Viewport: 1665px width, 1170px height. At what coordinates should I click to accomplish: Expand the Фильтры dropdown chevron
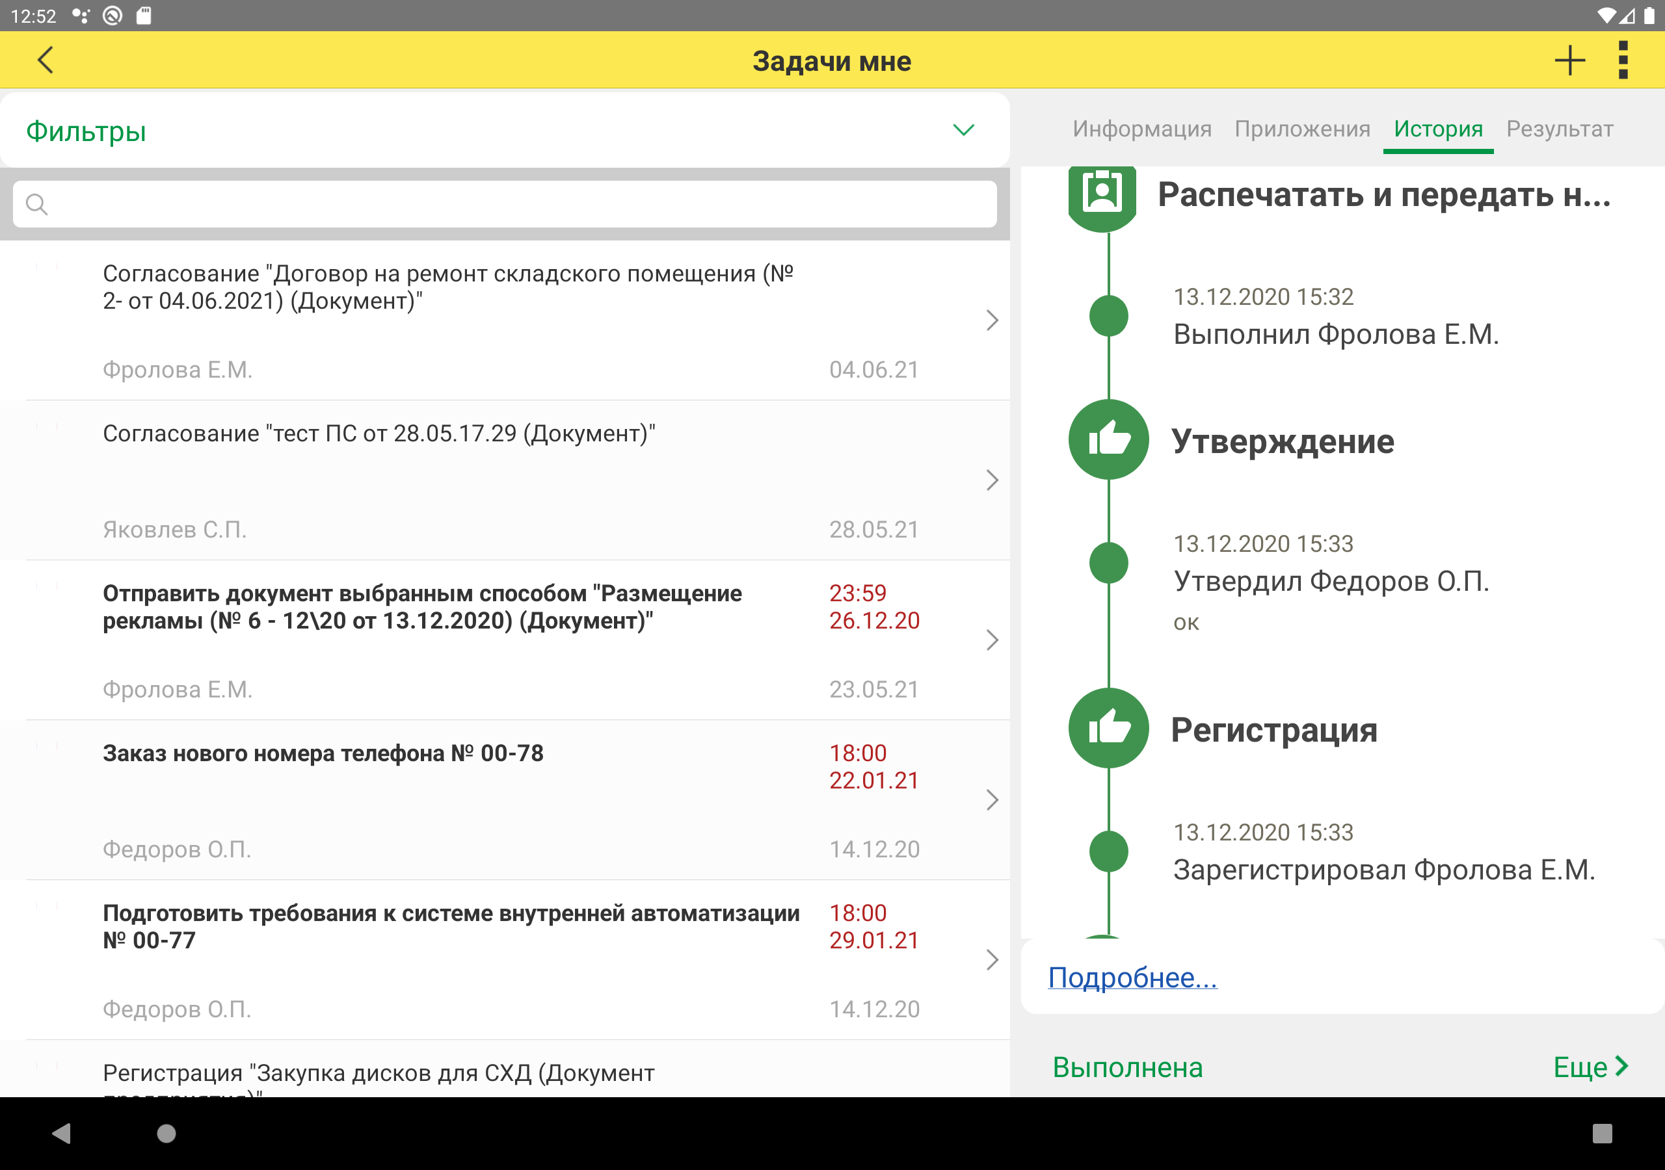pos(963,131)
